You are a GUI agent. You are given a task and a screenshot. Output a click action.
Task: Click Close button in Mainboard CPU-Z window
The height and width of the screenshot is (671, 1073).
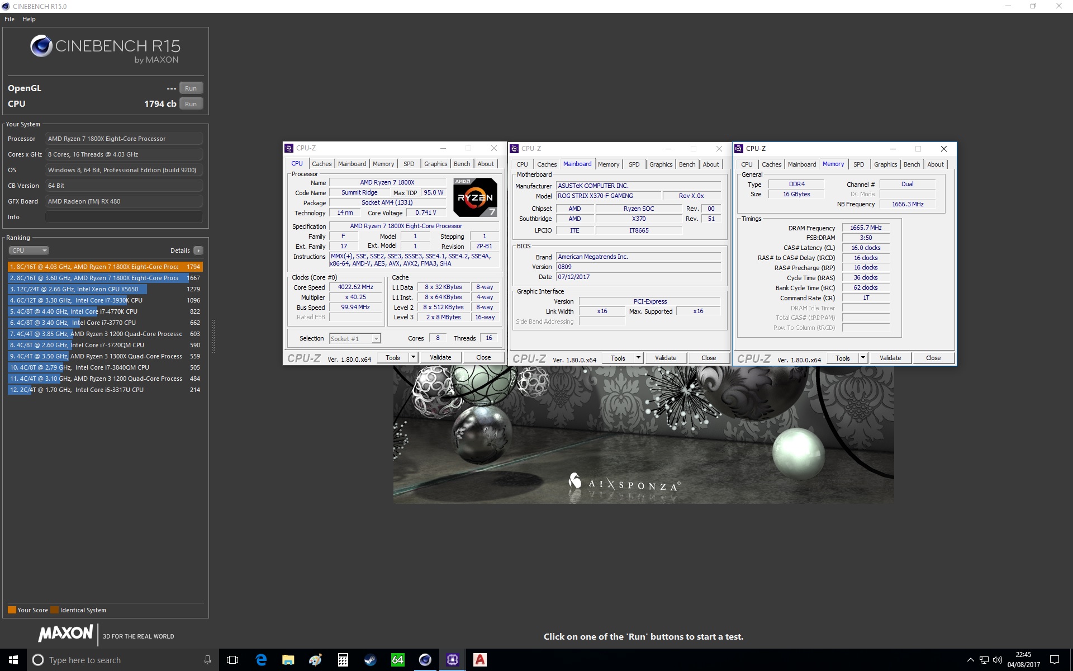709,358
